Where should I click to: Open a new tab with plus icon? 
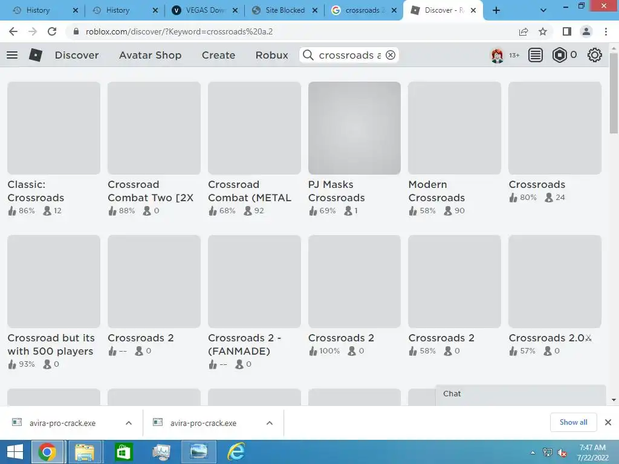click(496, 11)
